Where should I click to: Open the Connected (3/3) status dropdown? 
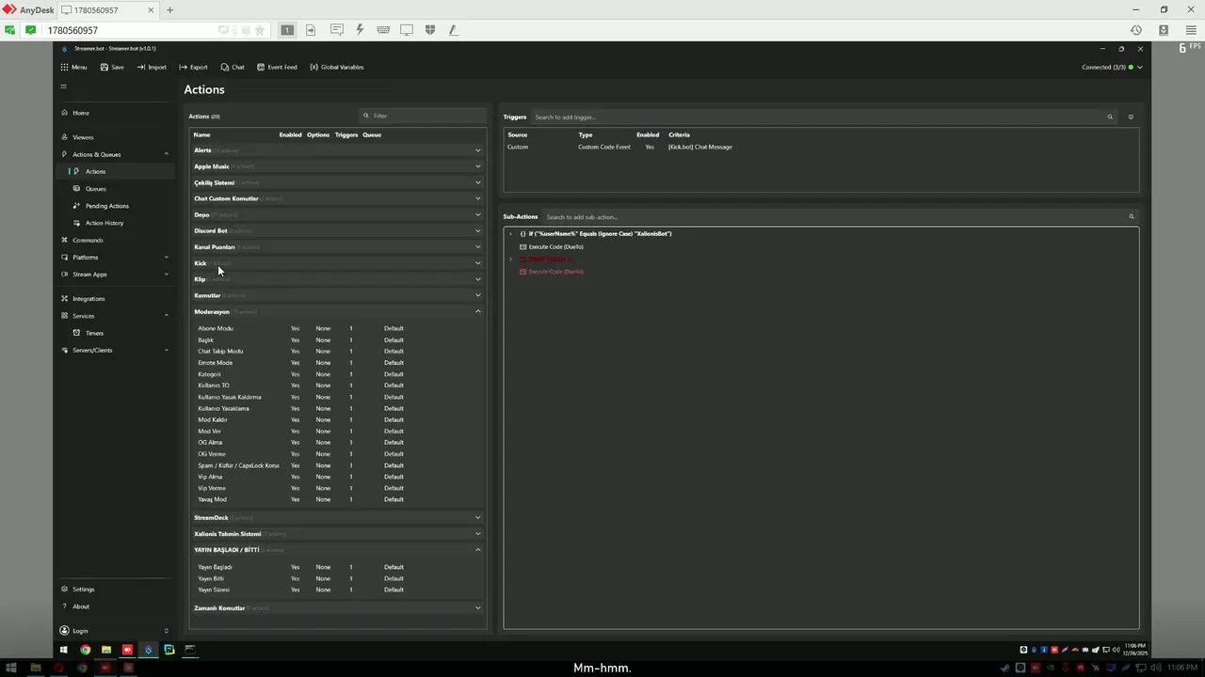1112,67
